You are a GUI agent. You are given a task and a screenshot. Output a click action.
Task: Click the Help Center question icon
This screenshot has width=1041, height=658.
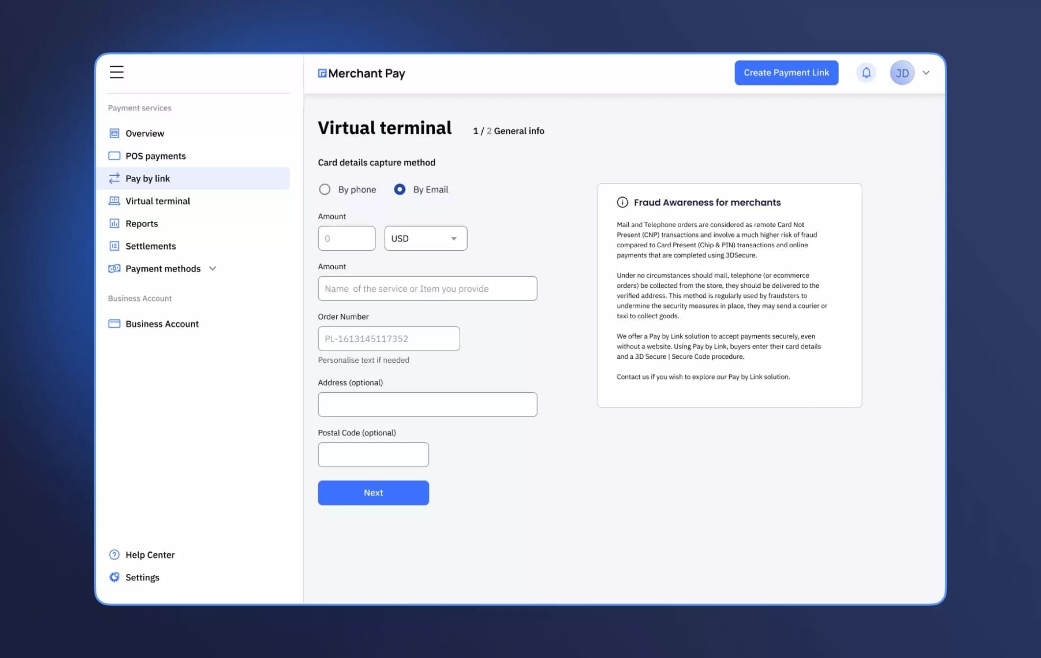click(x=114, y=555)
